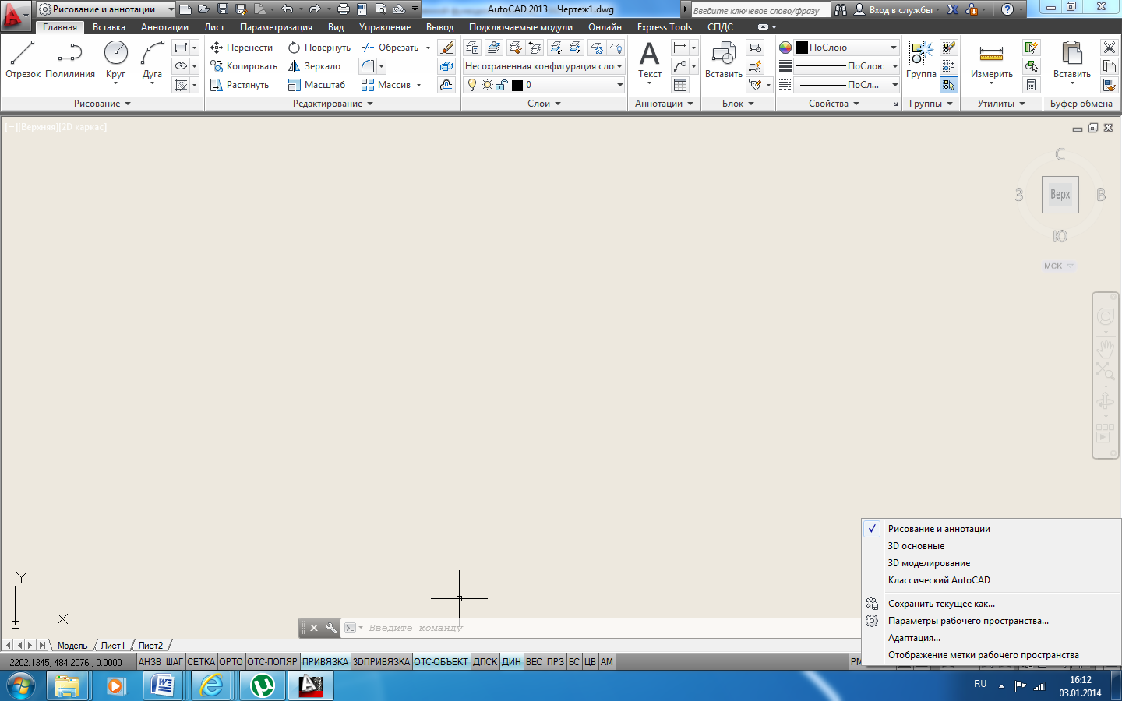Switch to the Вставка ribbon tab

tap(108, 27)
